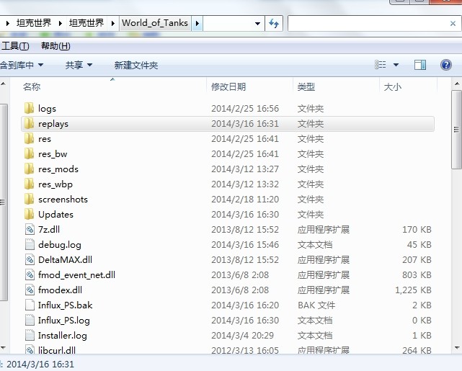Click the World_of_Tanks breadcrumb segment
The image size is (462, 371).
(x=155, y=23)
